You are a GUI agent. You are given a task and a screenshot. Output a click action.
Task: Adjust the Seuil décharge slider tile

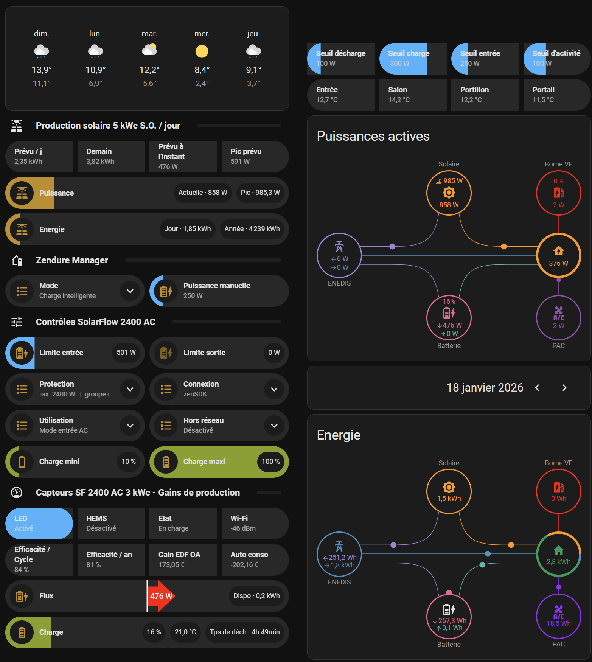(341, 59)
